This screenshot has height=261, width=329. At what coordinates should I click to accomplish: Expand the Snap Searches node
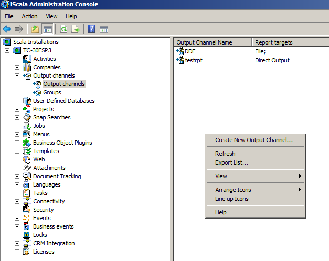point(17,117)
